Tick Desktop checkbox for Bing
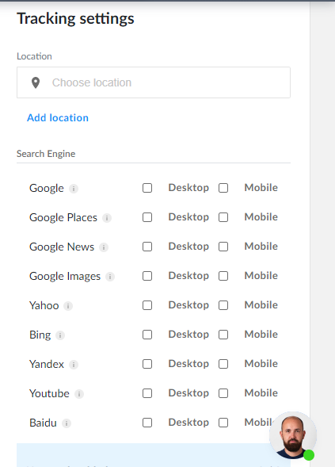Screen dimensions: 335x467 point(147,335)
